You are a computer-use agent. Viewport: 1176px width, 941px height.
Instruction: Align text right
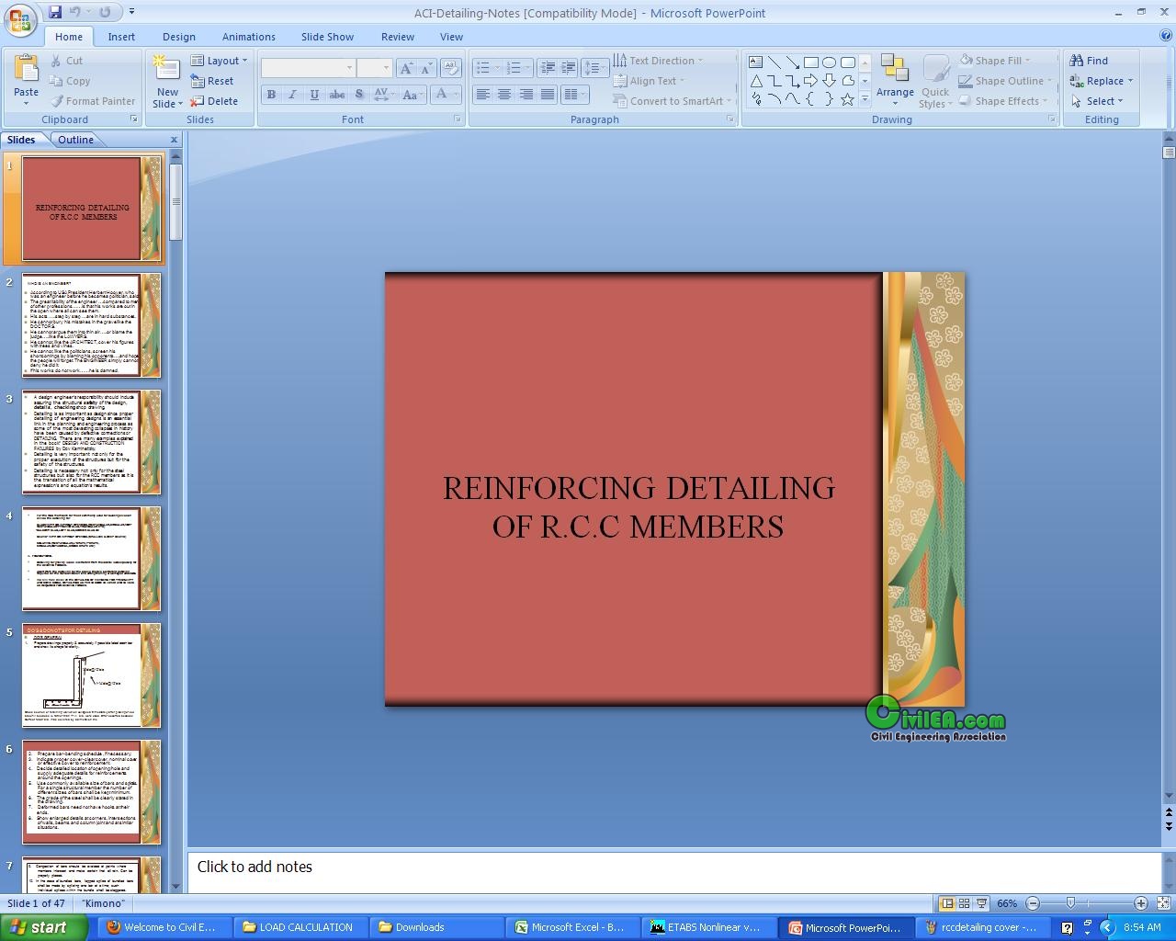click(x=526, y=94)
